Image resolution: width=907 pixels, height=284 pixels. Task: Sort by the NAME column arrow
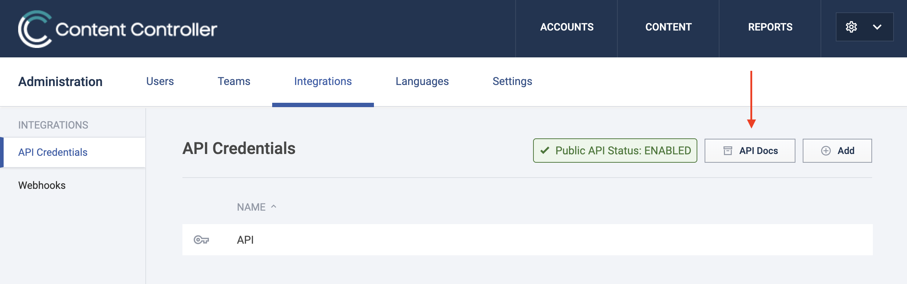pyautogui.click(x=274, y=207)
